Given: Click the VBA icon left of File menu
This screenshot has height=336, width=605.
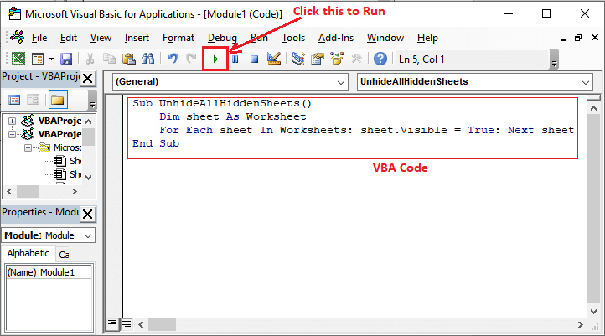Looking at the screenshot, I should [18, 37].
